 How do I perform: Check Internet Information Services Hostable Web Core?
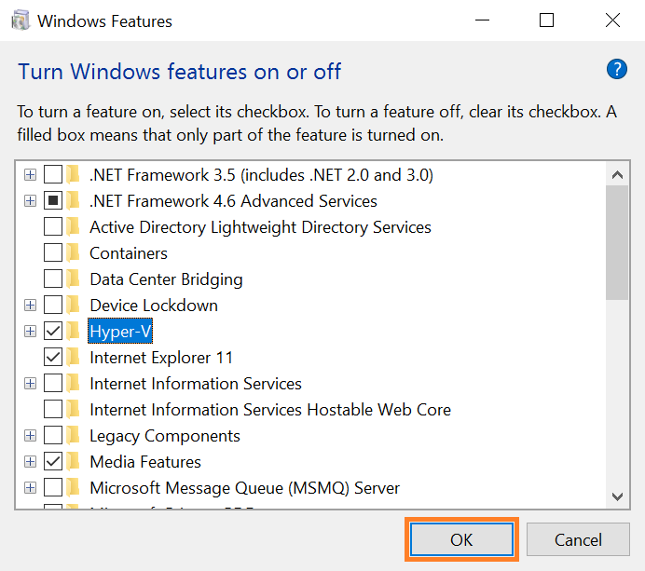tap(53, 410)
